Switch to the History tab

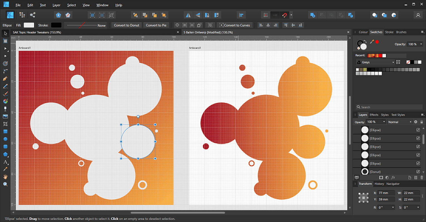[x=379, y=184]
